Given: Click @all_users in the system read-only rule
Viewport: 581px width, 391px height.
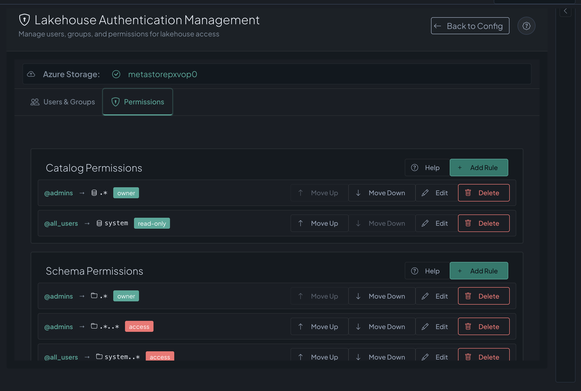Looking at the screenshot, I should pyautogui.click(x=61, y=223).
